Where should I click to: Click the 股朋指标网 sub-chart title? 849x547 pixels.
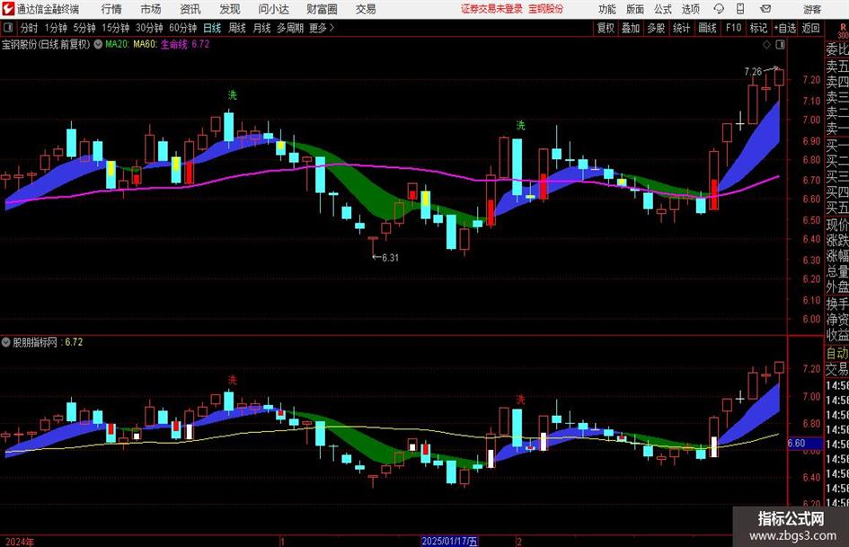pyautogui.click(x=35, y=342)
